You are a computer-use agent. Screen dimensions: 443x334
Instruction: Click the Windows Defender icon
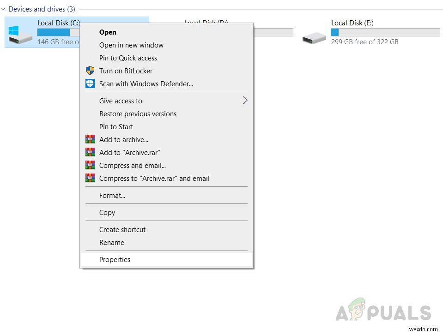coord(90,83)
